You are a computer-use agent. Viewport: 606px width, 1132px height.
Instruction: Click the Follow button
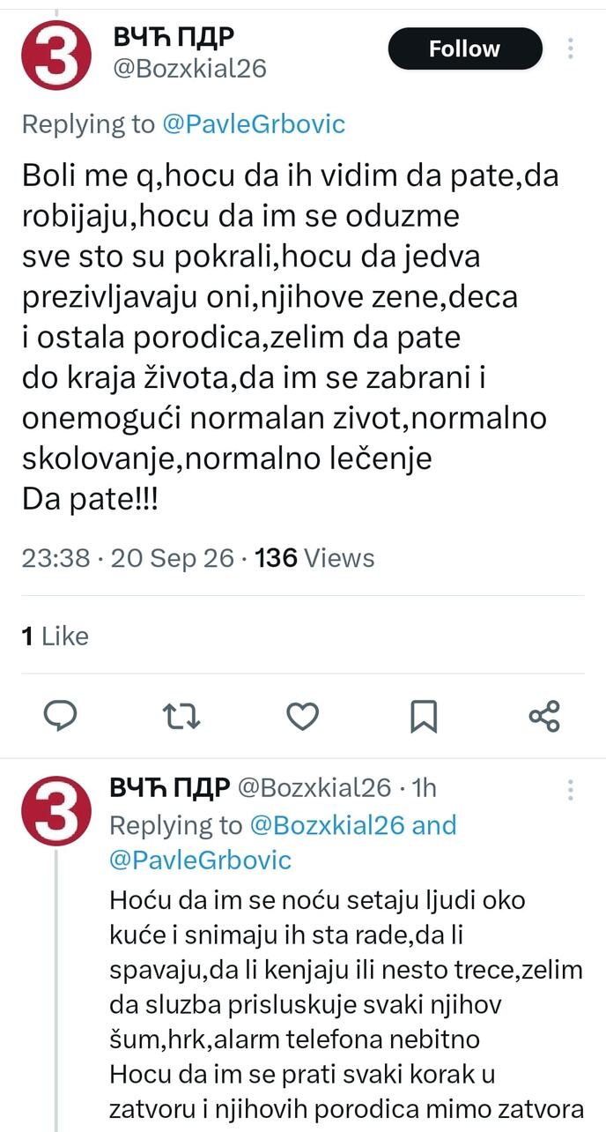point(465,48)
